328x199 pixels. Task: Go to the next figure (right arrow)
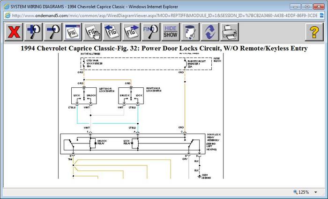[x=131, y=32]
